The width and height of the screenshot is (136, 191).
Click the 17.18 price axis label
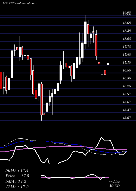tap(127, 62)
